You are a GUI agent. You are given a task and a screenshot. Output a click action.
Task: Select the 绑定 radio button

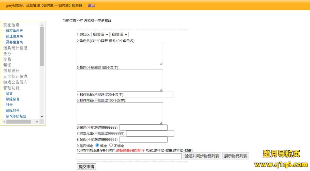click(98, 145)
